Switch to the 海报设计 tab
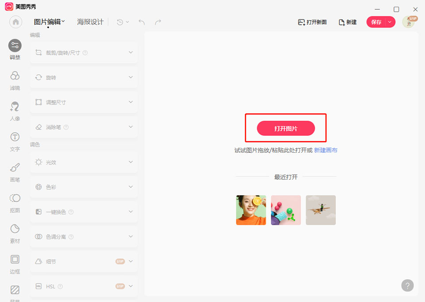The height and width of the screenshot is (302, 425). [x=90, y=22]
